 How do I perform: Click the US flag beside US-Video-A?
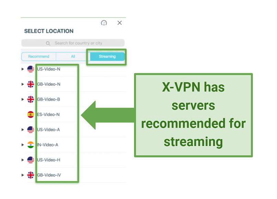click(x=31, y=129)
